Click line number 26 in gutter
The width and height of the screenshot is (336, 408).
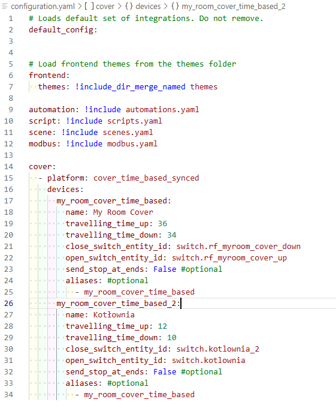[8, 304]
